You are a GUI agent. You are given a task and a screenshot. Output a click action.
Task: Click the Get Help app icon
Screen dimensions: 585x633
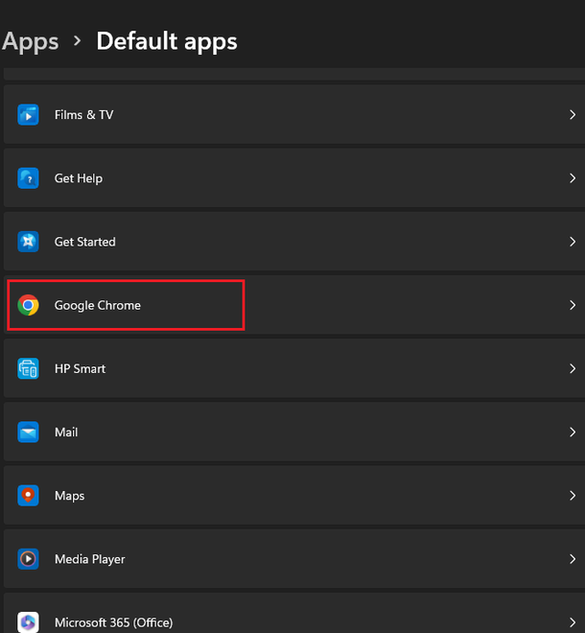point(29,178)
